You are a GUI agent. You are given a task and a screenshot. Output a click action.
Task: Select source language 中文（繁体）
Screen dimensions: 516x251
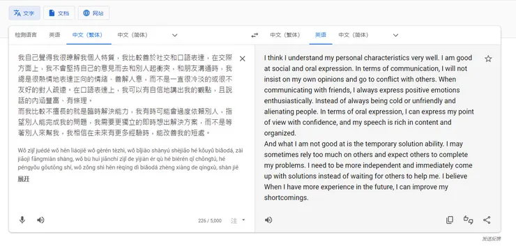click(x=89, y=35)
